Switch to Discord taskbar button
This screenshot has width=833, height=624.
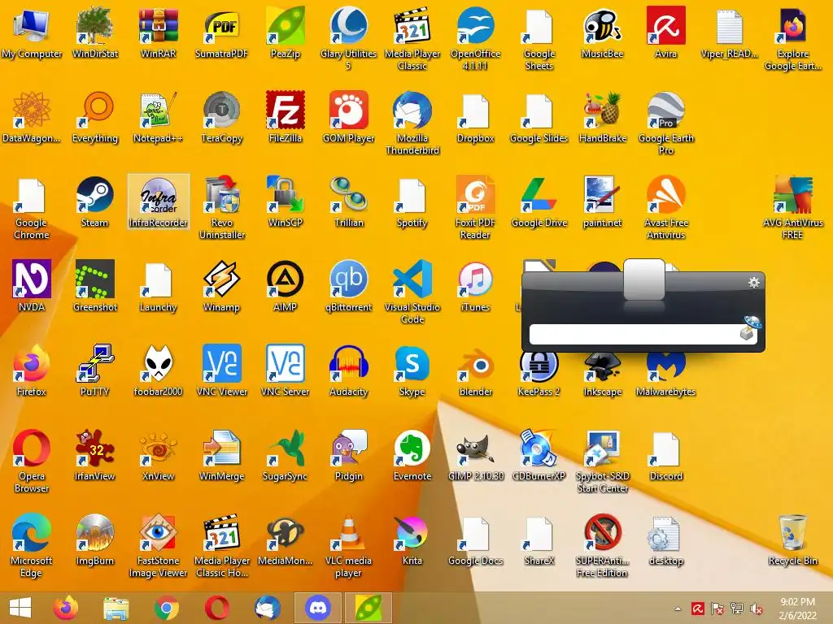(318, 608)
